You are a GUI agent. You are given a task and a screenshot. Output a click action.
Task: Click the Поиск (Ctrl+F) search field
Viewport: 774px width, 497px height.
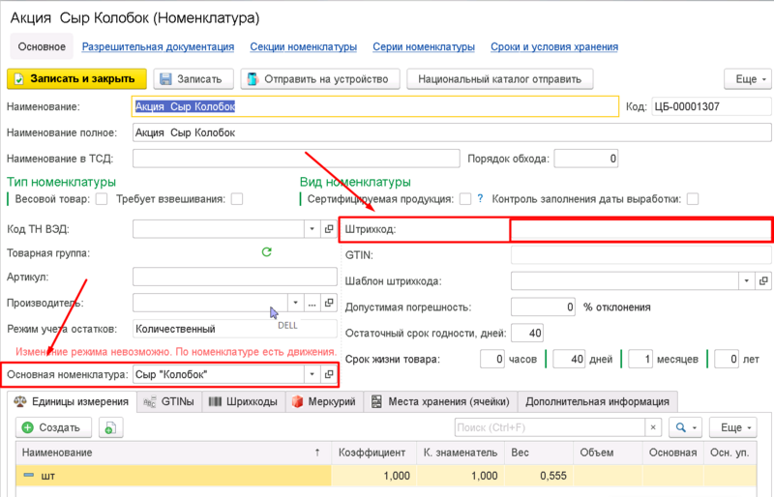point(550,427)
